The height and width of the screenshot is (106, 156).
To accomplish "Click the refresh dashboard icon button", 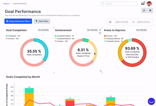I will pyautogui.click(x=144, y=11).
